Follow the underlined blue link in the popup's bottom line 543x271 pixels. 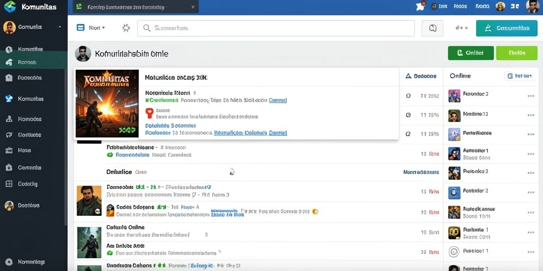coord(250,132)
